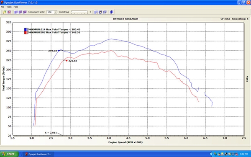Viewport: 251px width, 157px height.
Task: Click the Smoothing slider thumb
Action: (x=87, y=12)
